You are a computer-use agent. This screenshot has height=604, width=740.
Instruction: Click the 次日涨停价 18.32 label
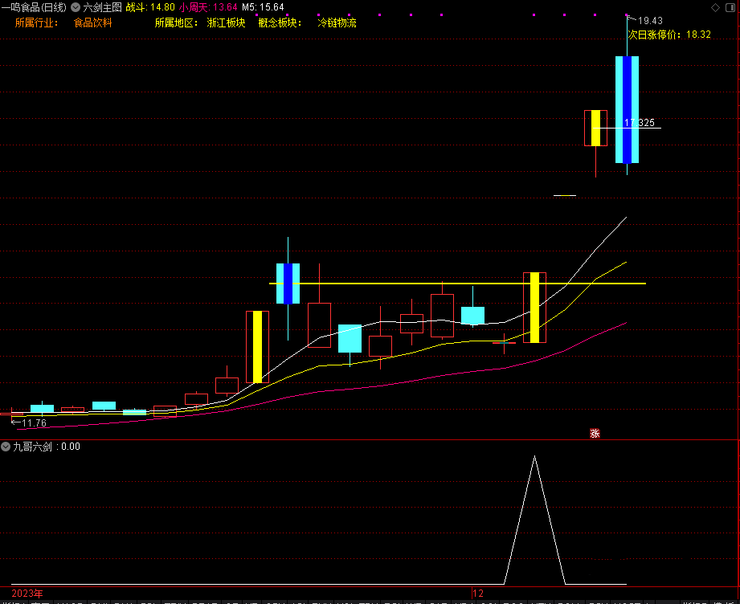668,35
